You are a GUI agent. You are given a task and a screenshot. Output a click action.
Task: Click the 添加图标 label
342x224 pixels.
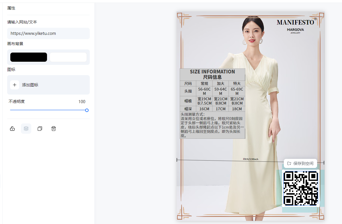point(30,85)
